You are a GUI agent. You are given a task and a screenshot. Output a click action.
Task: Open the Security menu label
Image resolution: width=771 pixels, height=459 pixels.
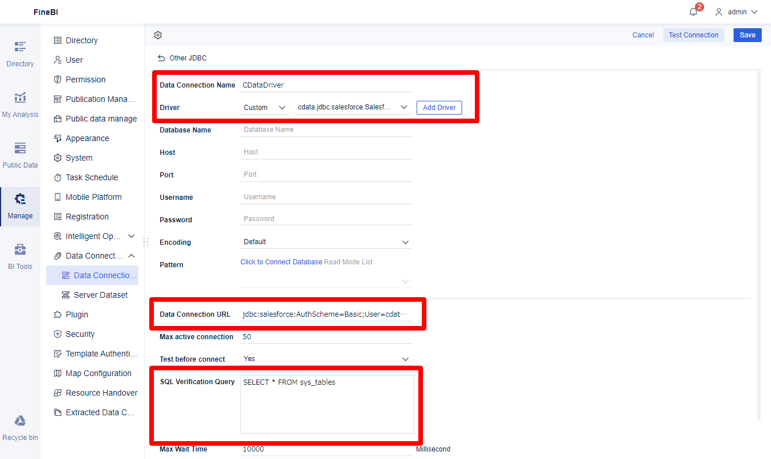80,334
